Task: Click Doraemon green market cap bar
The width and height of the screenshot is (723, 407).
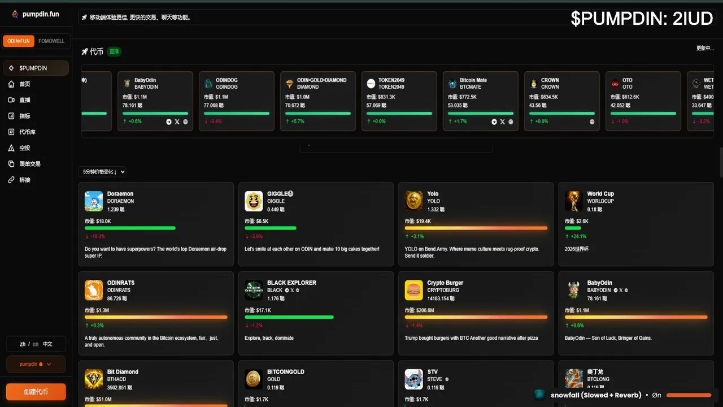Action: pyautogui.click(x=130, y=228)
